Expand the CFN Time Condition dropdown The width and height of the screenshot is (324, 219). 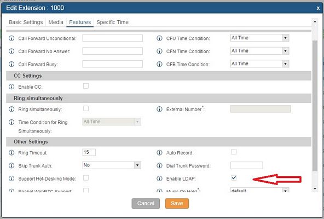[260, 51]
